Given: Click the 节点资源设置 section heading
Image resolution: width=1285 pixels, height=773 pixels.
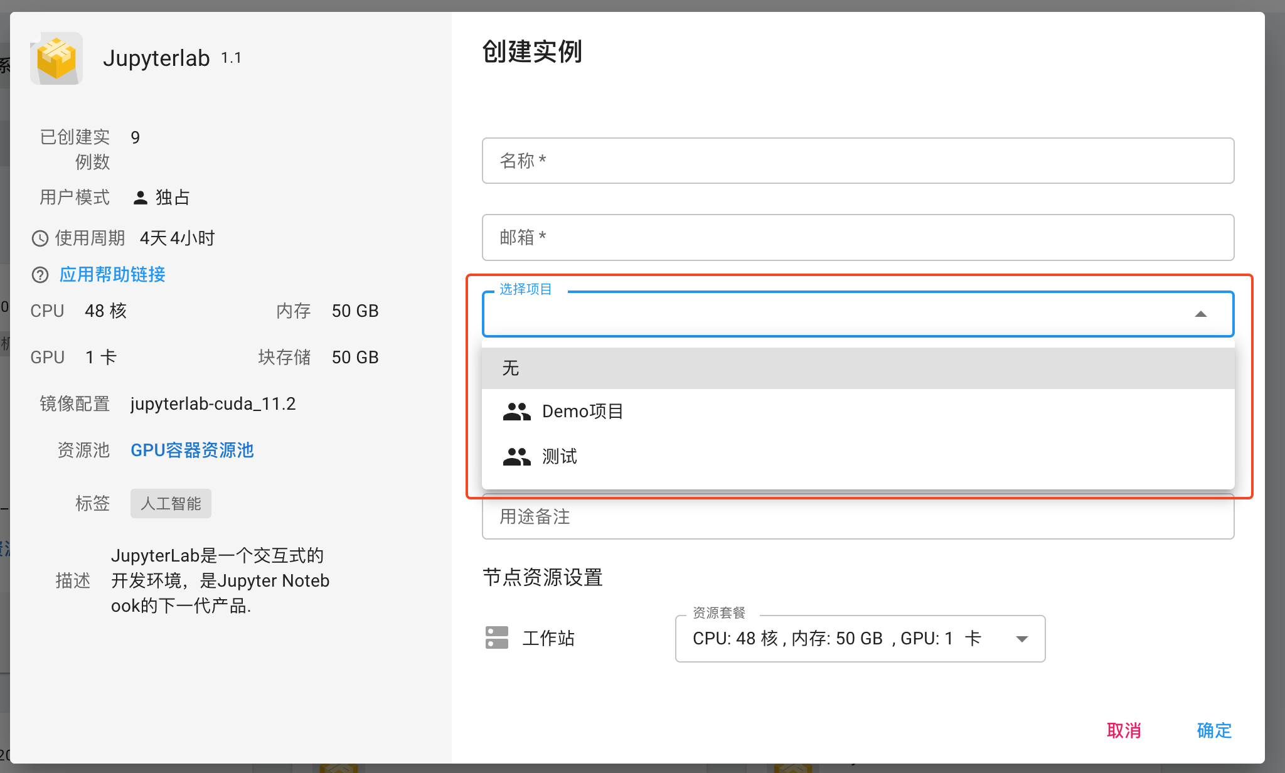Looking at the screenshot, I should click(x=543, y=577).
